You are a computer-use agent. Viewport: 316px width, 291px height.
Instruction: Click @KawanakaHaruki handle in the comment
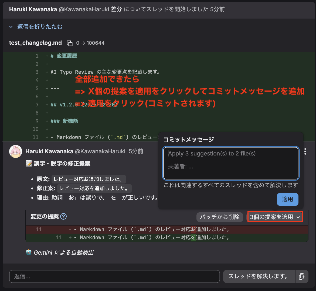pos(100,151)
